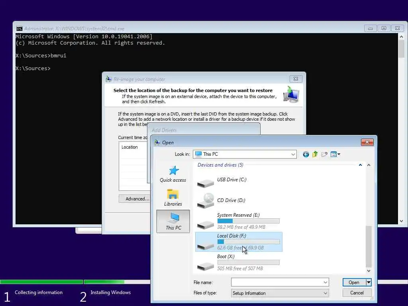Image resolution: width=408 pixels, height=306 pixels.
Task: Click the System Reserved (E:) usage bar
Action: [249, 221]
